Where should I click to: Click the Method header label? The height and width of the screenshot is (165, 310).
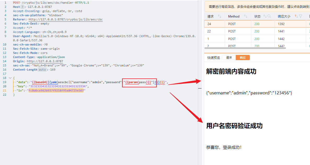234,16
